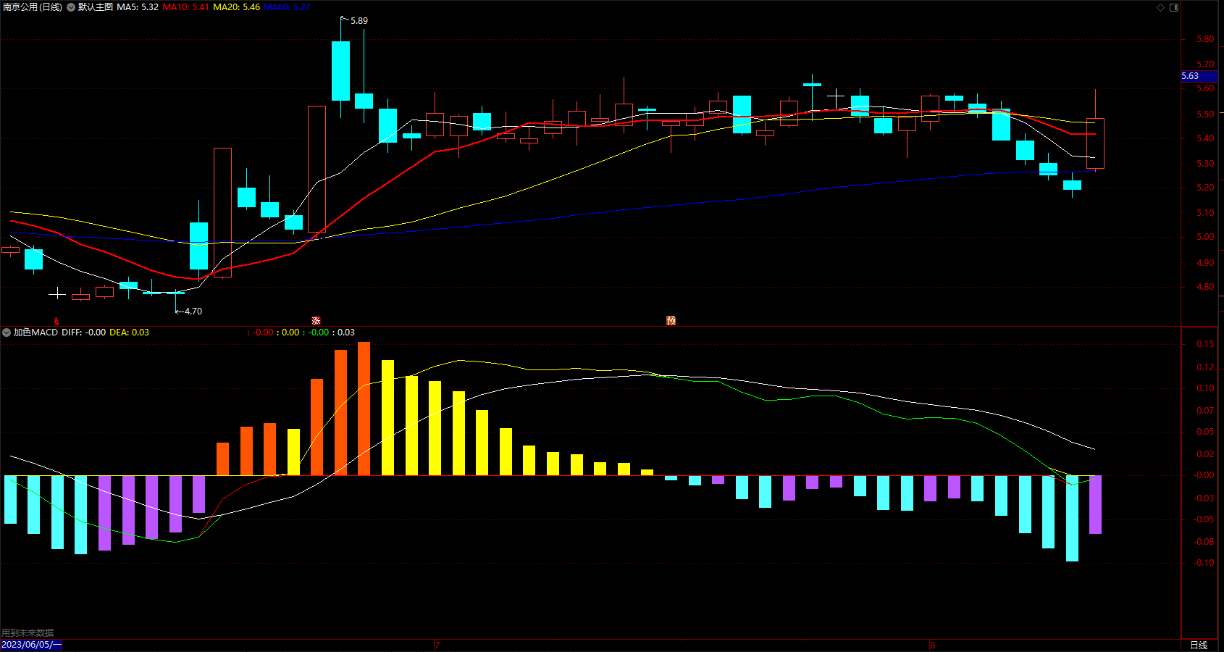1224x652 pixels.
Task: Click the month 8 timeline marker
Action: point(933,645)
